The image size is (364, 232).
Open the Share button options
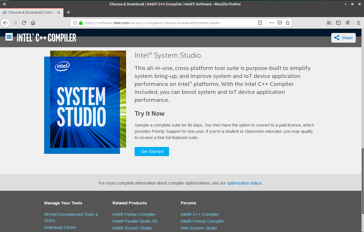[x=343, y=38]
